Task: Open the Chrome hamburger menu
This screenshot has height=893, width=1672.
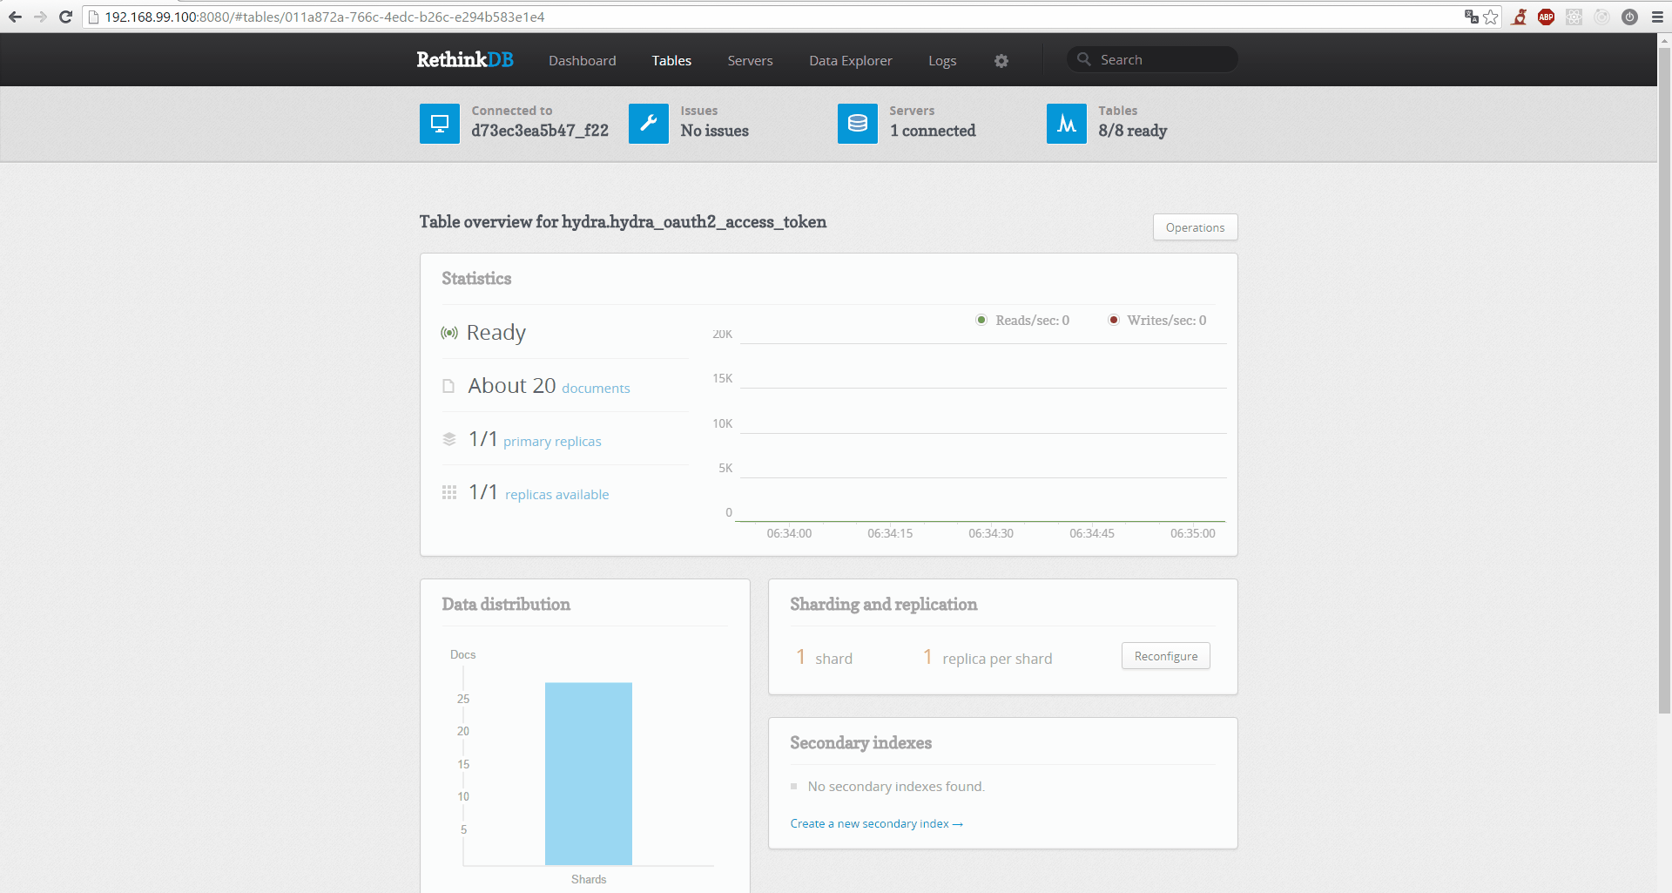Action: click(1657, 17)
